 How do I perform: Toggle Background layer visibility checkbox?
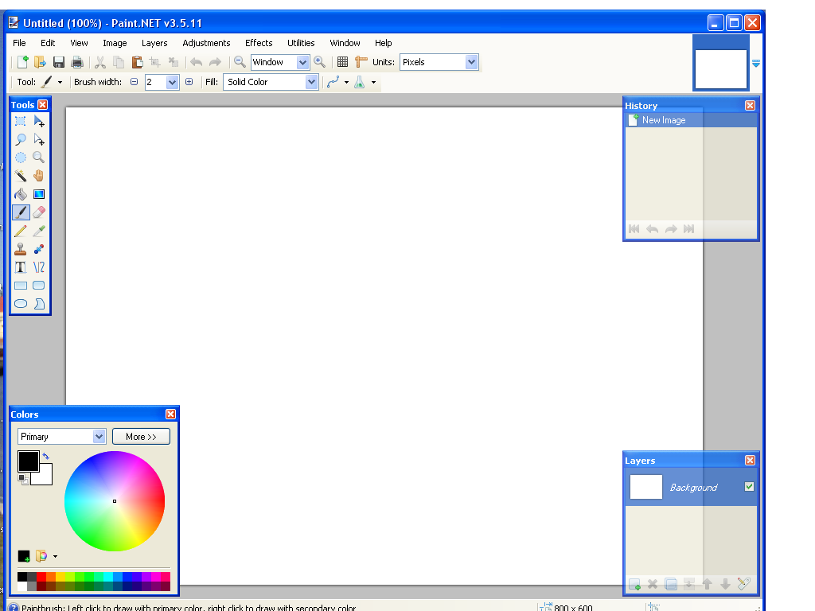pyautogui.click(x=749, y=487)
